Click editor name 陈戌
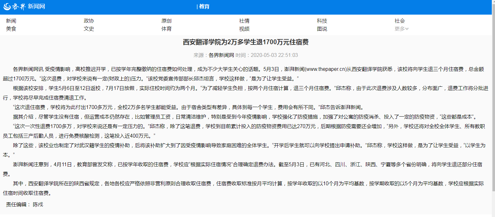 (x=38, y=205)
